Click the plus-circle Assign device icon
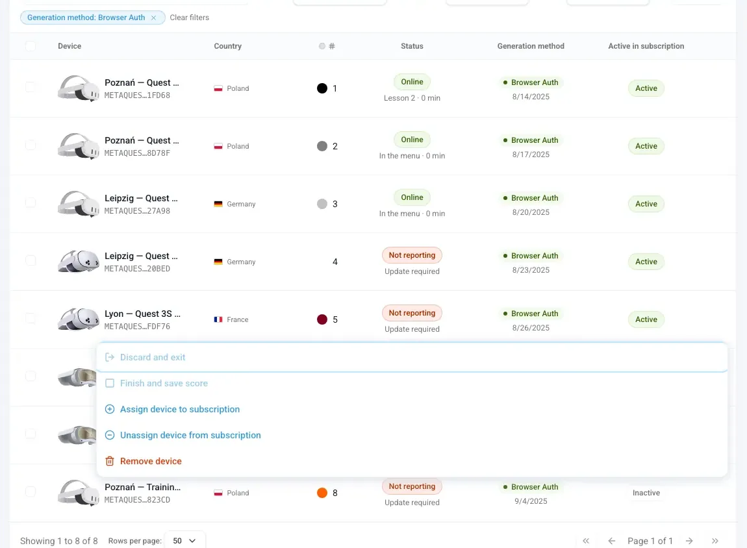Image resolution: width=747 pixels, height=548 pixels. click(x=110, y=409)
